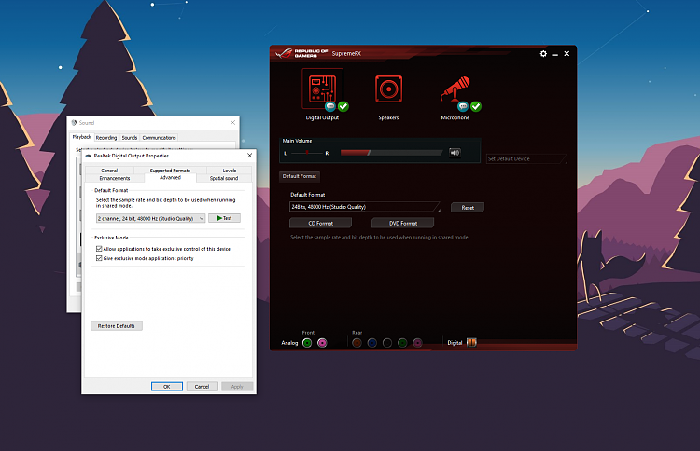
Task: Switch to Levels tab
Action: (x=230, y=171)
